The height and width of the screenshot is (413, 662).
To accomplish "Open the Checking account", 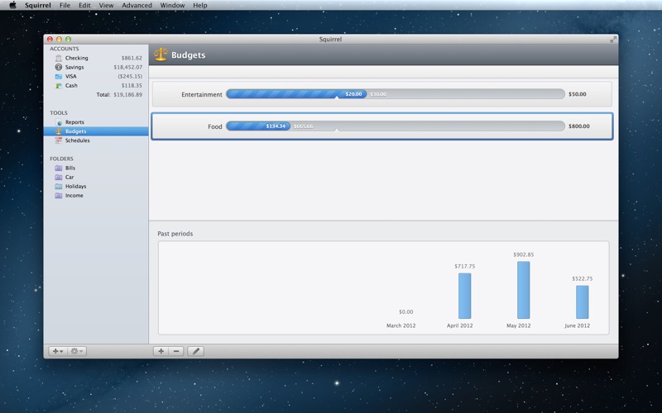I will 76,58.
